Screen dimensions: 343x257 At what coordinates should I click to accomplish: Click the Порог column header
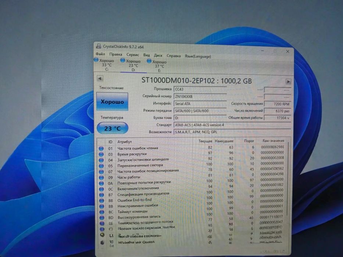click(x=249, y=141)
